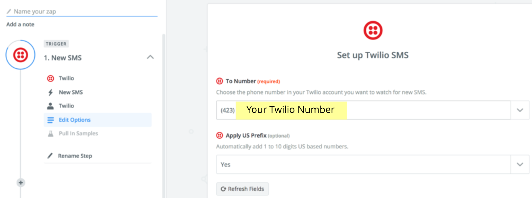Viewport: 532px width, 198px height.
Task: Open the Apply US Prefix dropdown showing Yes
Action: tap(520, 164)
